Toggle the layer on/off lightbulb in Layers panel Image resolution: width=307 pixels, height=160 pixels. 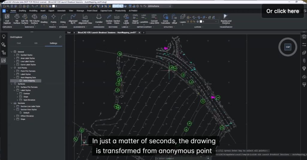[188, 22]
